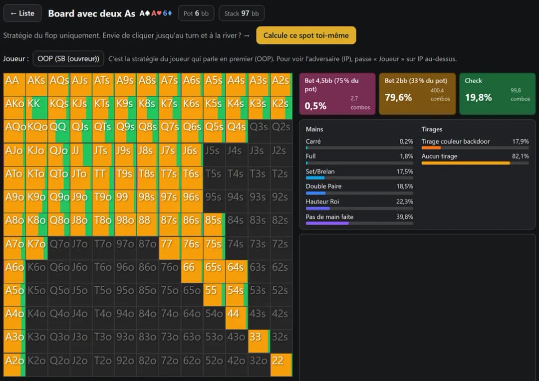The width and height of the screenshot is (539, 381).
Task: Click the greyed 72o cell
Action: coord(170,365)
